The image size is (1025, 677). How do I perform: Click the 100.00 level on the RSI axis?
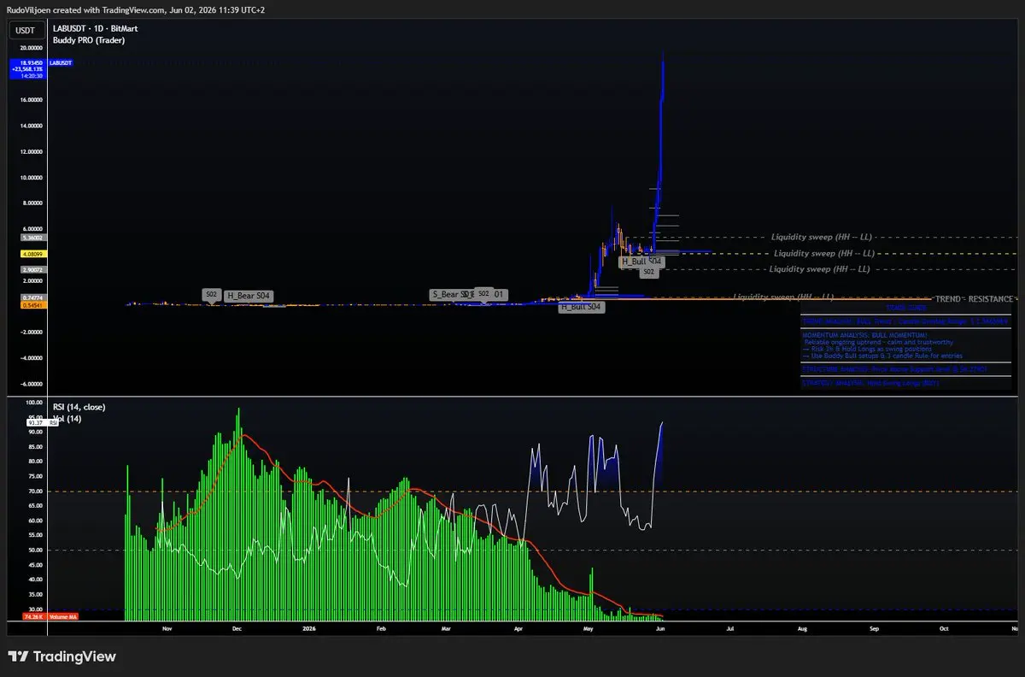34,403
